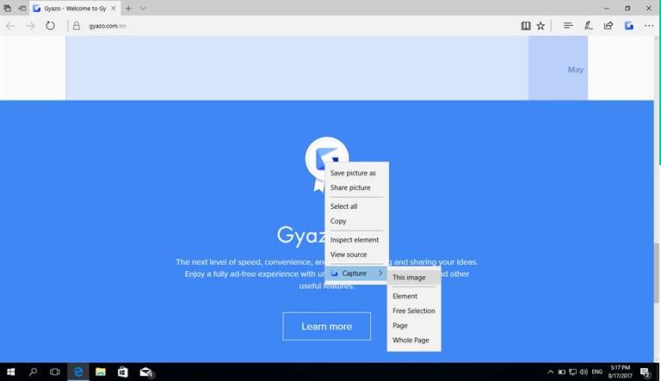Click the ENG language indicator
This screenshot has width=661, height=381.
pos(597,372)
